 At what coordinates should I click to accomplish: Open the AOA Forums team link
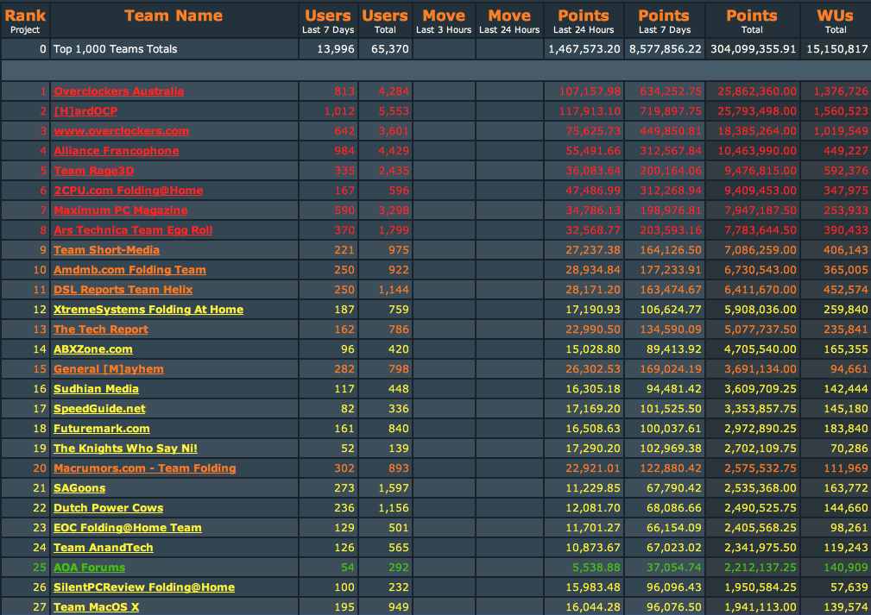coord(90,568)
